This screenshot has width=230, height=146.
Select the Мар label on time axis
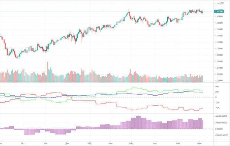coord(131,143)
